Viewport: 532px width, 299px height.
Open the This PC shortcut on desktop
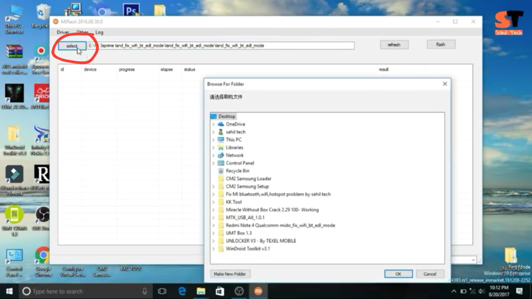click(x=14, y=19)
